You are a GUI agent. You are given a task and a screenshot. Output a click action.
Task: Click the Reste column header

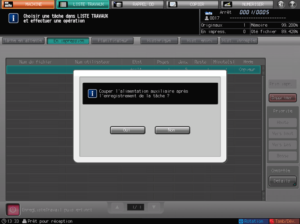click(200, 62)
